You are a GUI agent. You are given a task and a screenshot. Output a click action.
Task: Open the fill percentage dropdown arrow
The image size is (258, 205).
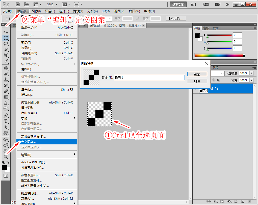pos(251,80)
